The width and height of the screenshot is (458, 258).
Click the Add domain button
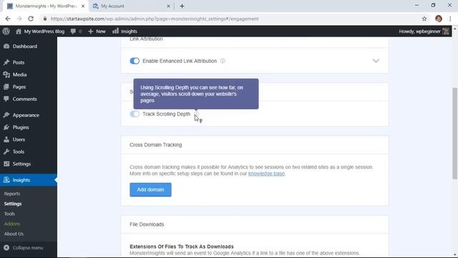[x=150, y=189]
